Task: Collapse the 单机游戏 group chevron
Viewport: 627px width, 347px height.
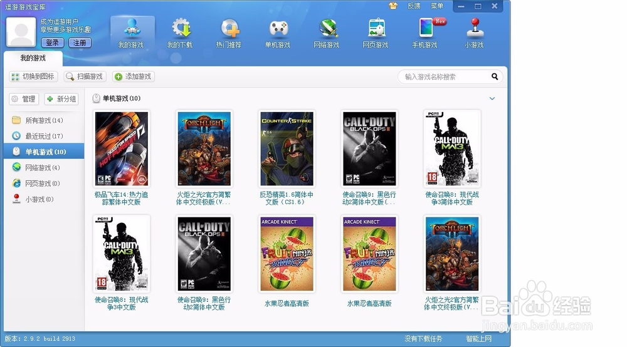Action: [x=492, y=98]
